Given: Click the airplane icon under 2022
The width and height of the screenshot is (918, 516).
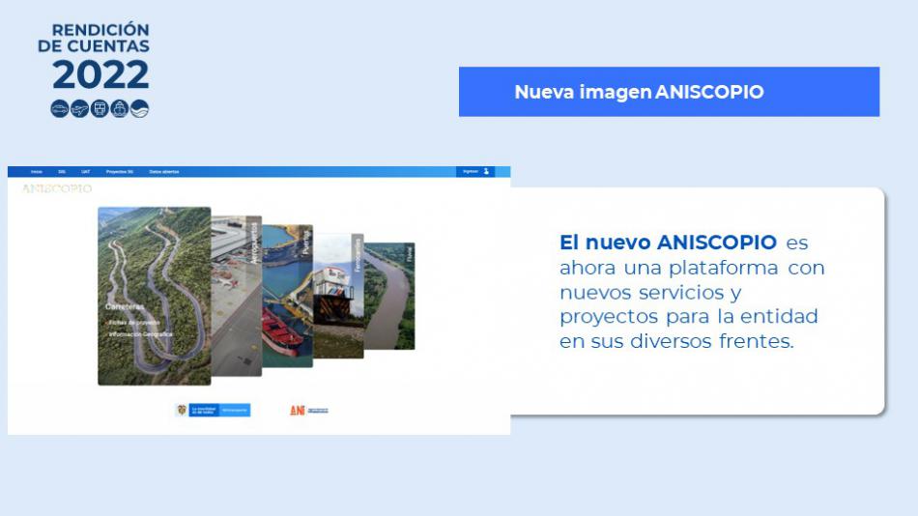Looking at the screenshot, I should tap(79, 109).
